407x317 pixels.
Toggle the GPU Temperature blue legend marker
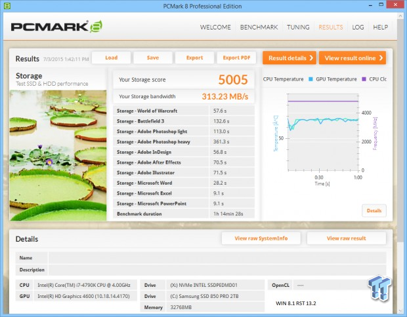pyautogui.click(x=312, y=79)
